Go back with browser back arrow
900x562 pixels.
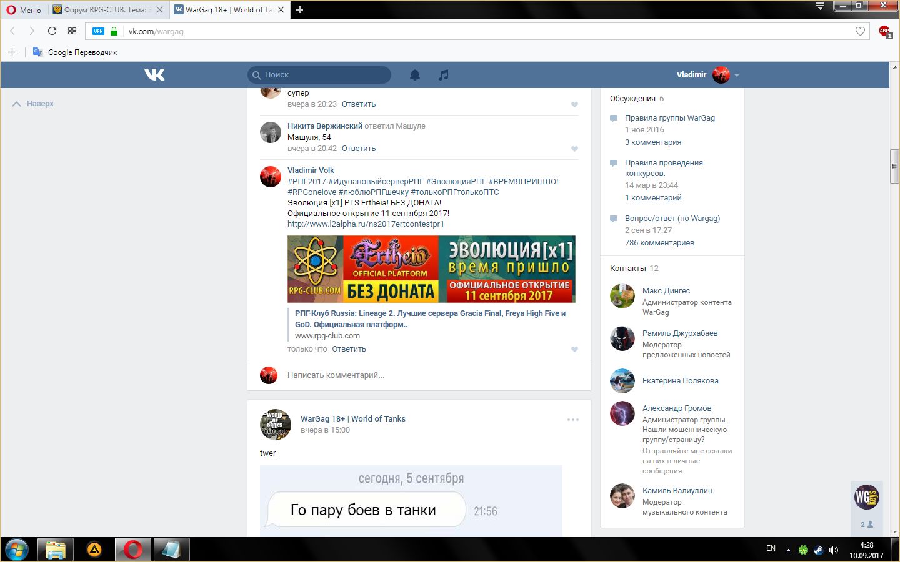point(12,31)
